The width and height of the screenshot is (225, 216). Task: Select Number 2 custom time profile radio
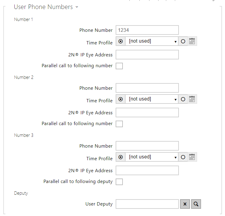[183, 99]
